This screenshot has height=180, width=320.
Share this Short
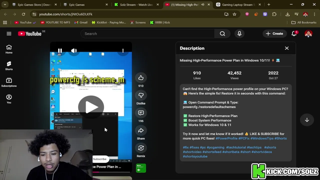coord(141,130)
